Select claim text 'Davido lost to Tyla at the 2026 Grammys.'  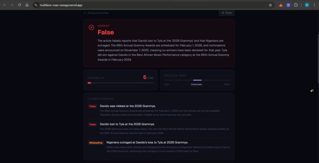tap(127, 124)
